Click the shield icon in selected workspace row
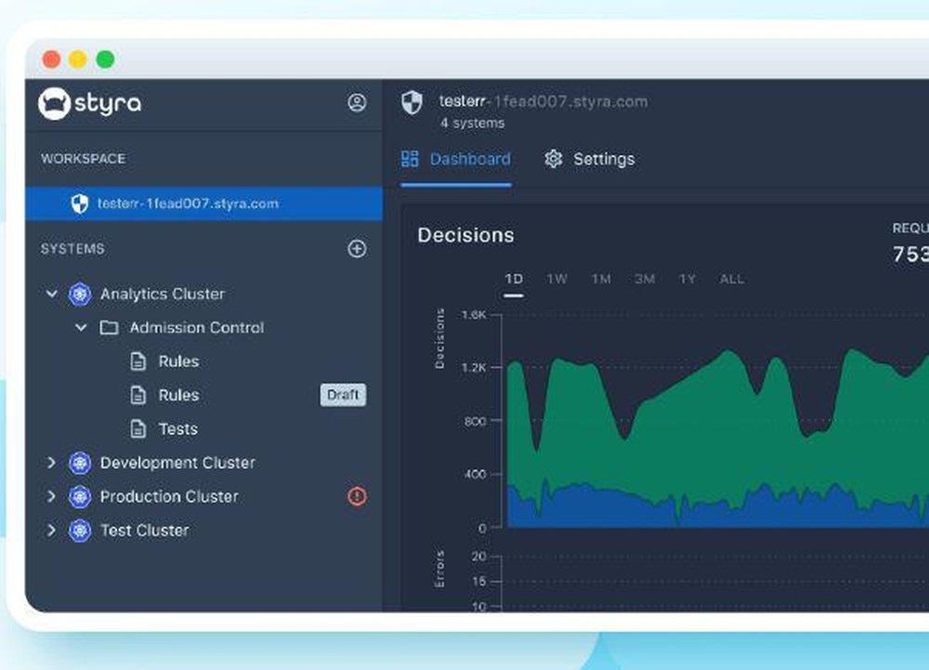Viewport: 929px width, 670px height. click(79, 204)
